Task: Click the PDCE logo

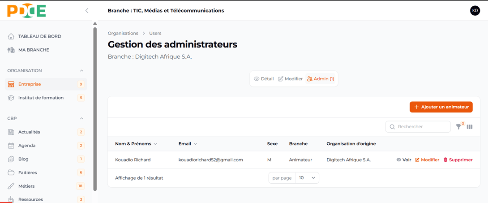Action: (x=26, y=11)
